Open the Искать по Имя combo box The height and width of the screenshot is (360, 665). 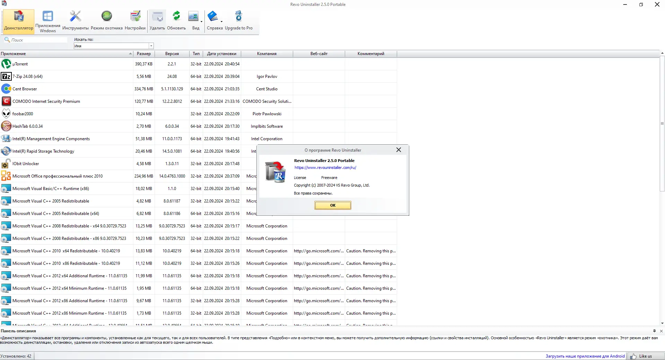click(x=114, y=46)
